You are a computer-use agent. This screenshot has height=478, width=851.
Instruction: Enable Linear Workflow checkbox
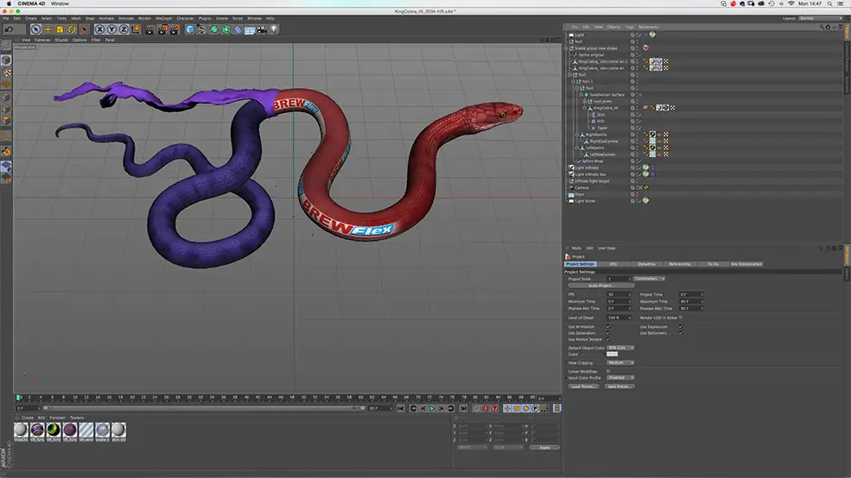pyautogui.click(x=608, y=371)
